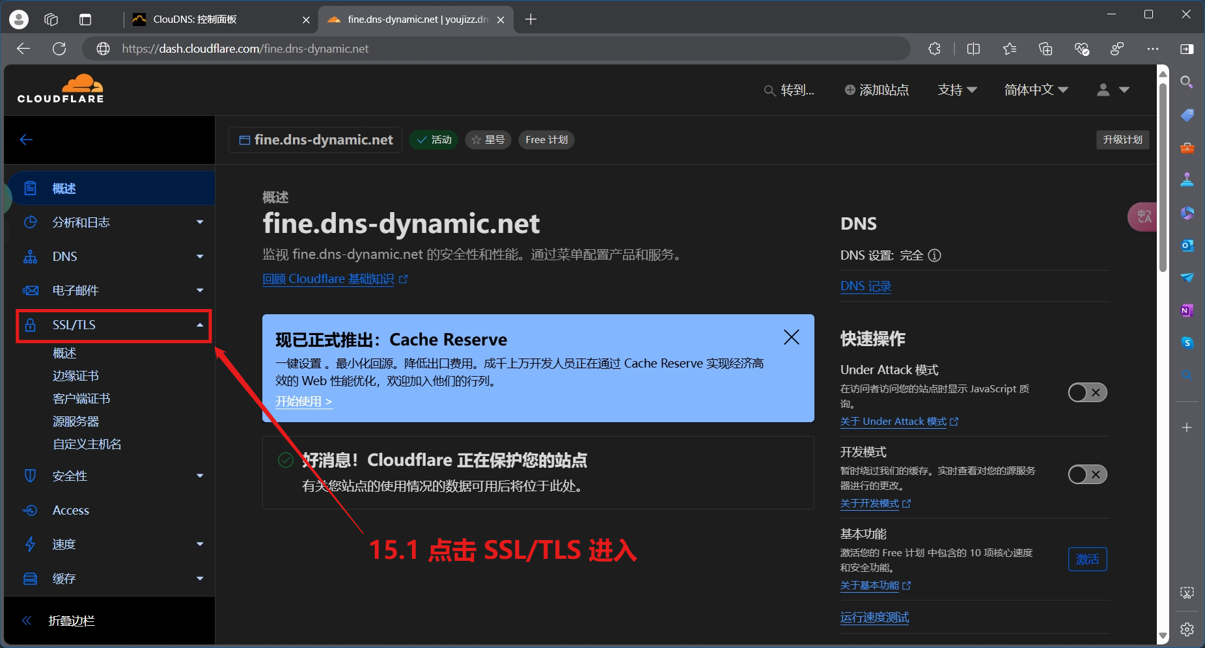
Task: Click the page translate floating button
Action: pyautogui.click(x=1143, y=217)
